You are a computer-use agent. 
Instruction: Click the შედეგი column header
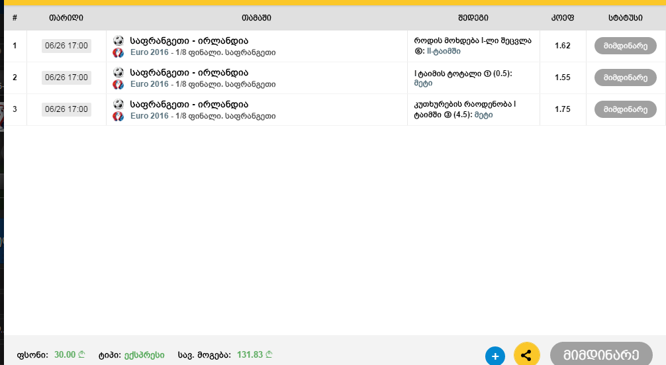click(473, 18)
